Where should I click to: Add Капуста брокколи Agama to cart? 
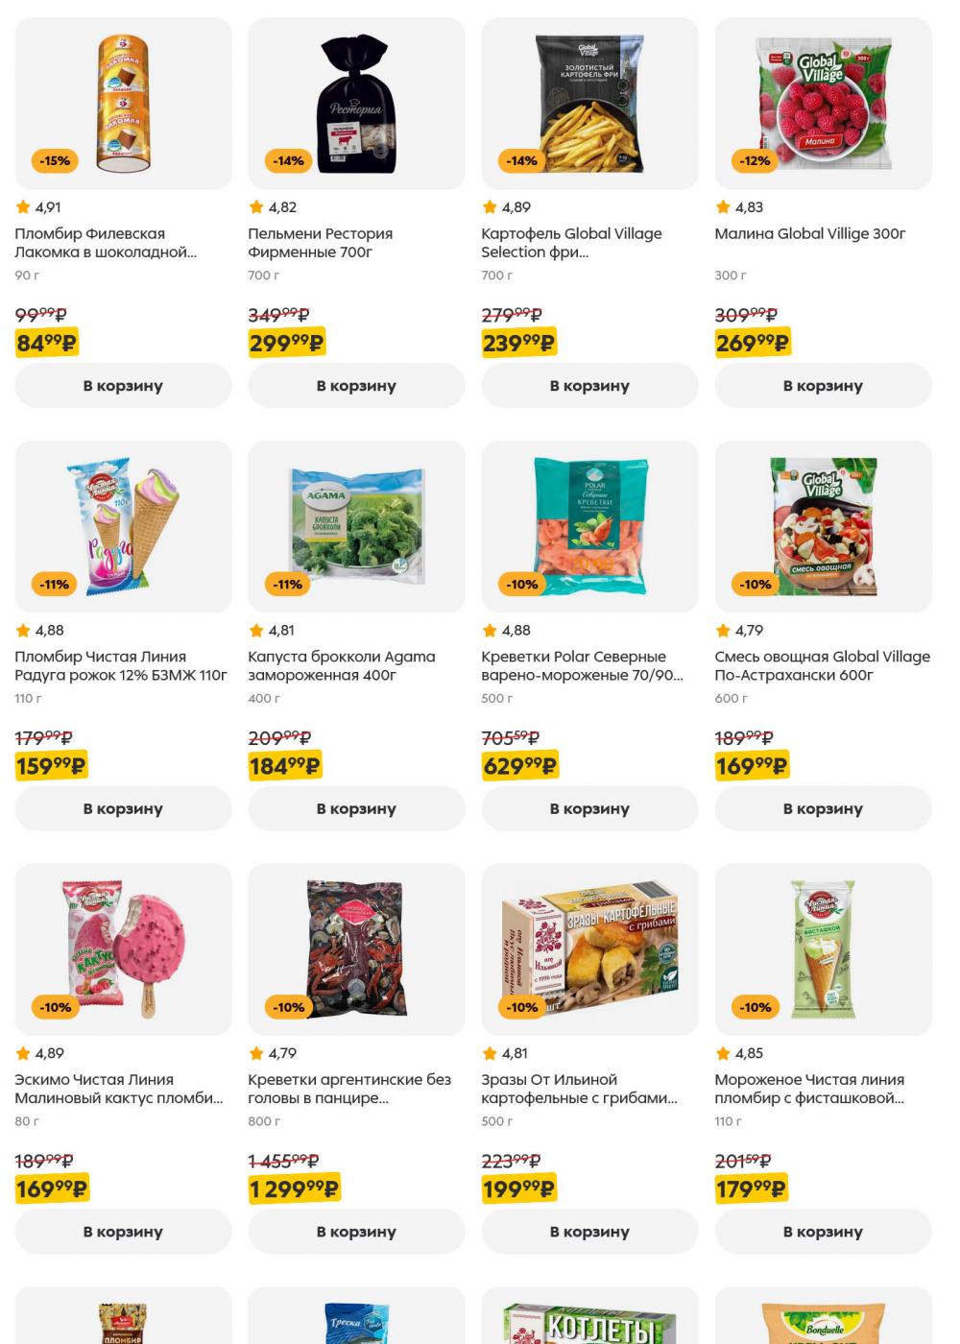tap(356, 809)
